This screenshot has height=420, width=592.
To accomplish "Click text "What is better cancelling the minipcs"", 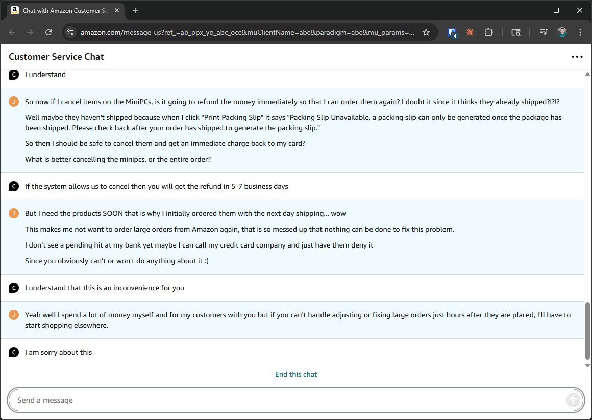I will (x=118, y=159).
